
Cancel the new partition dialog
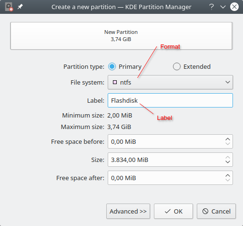(x=216, y=211)
